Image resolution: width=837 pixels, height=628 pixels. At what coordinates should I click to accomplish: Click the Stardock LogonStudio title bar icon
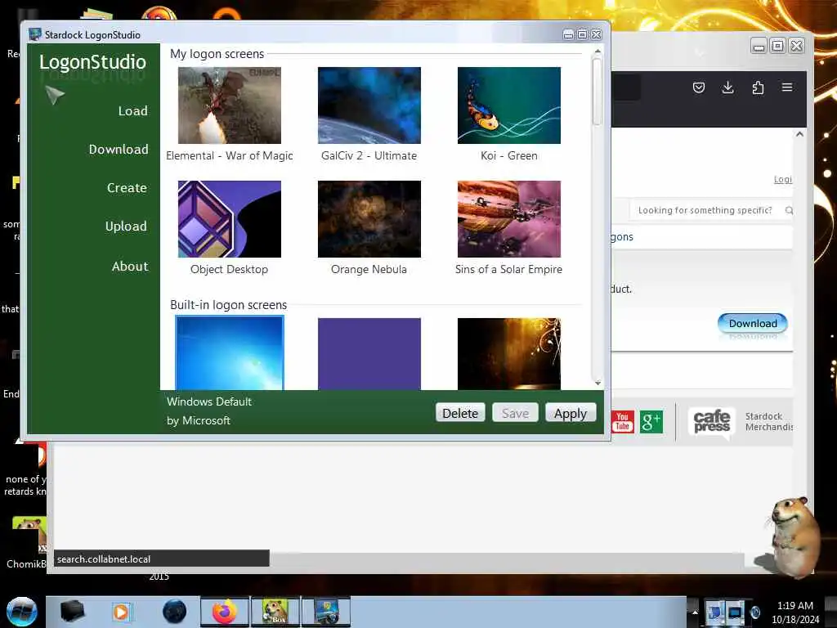35,34
